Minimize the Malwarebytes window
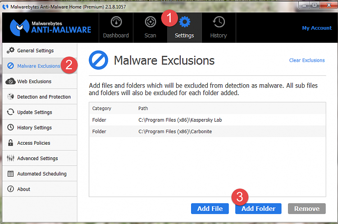 click(304, 5)
